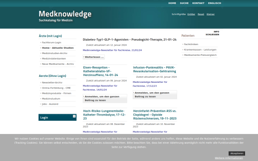The width and height of the screenshot is (258, 161).
Task: Click 'Zuletzt aktualisiert am 02. Januar 2024'
Action: pyautogui.click(x=157, y=77)
